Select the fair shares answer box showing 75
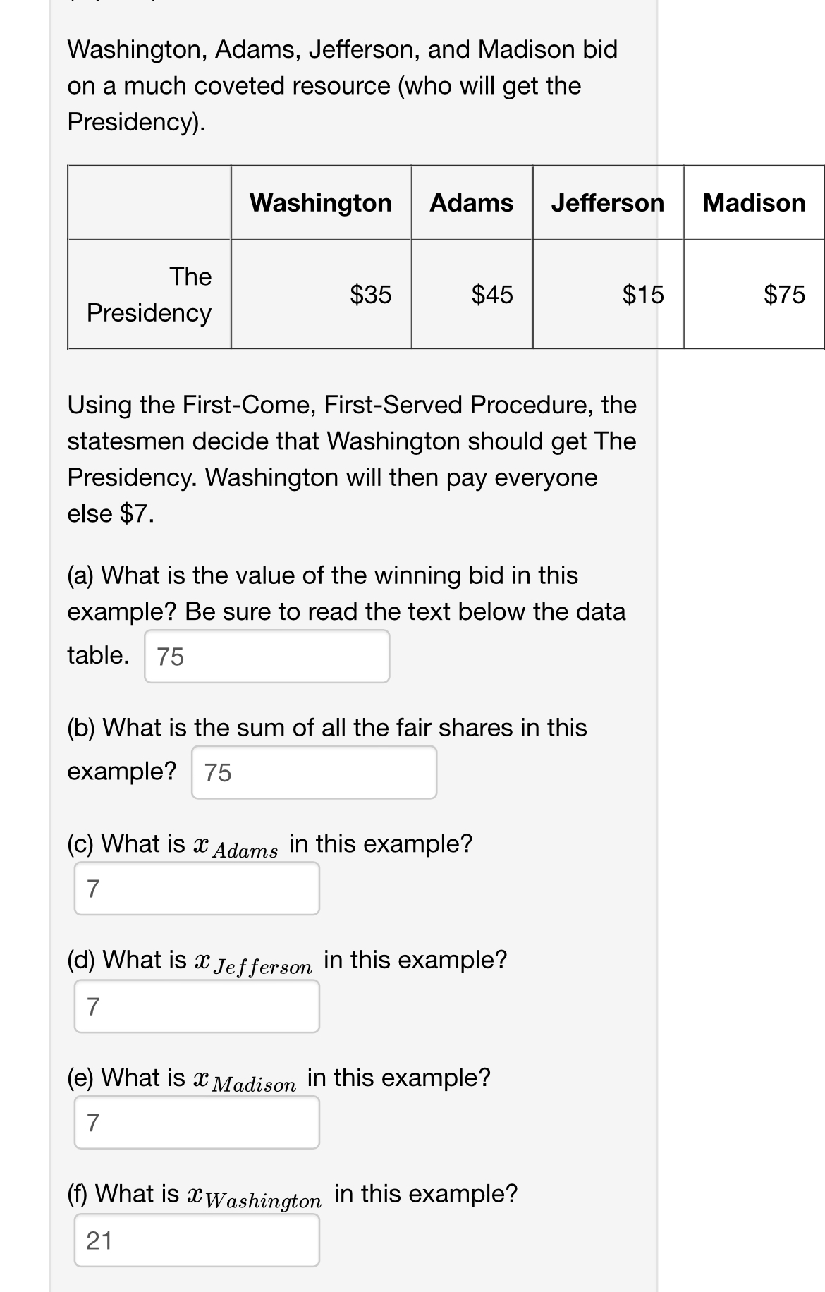The height and width of the screenshot is (1292, 825). (x=314, y=773)
